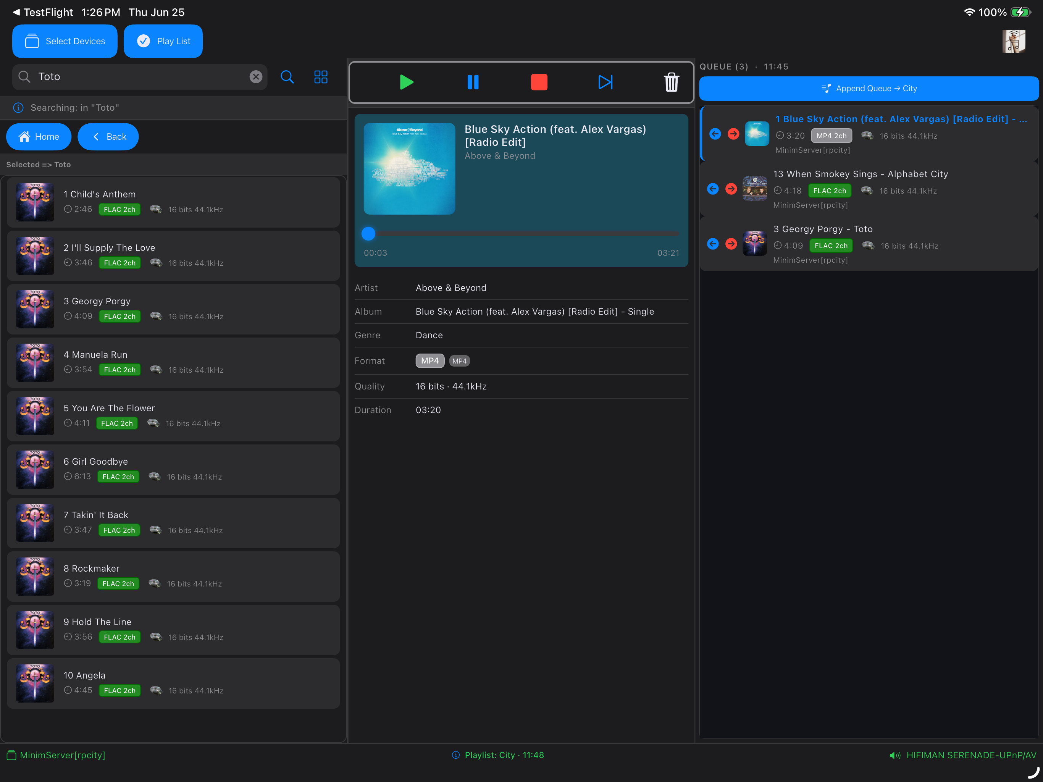The width and height of the screenshot is (1043, 782).
Task: Click the battery indicator icon
Action: point(1021,12)
